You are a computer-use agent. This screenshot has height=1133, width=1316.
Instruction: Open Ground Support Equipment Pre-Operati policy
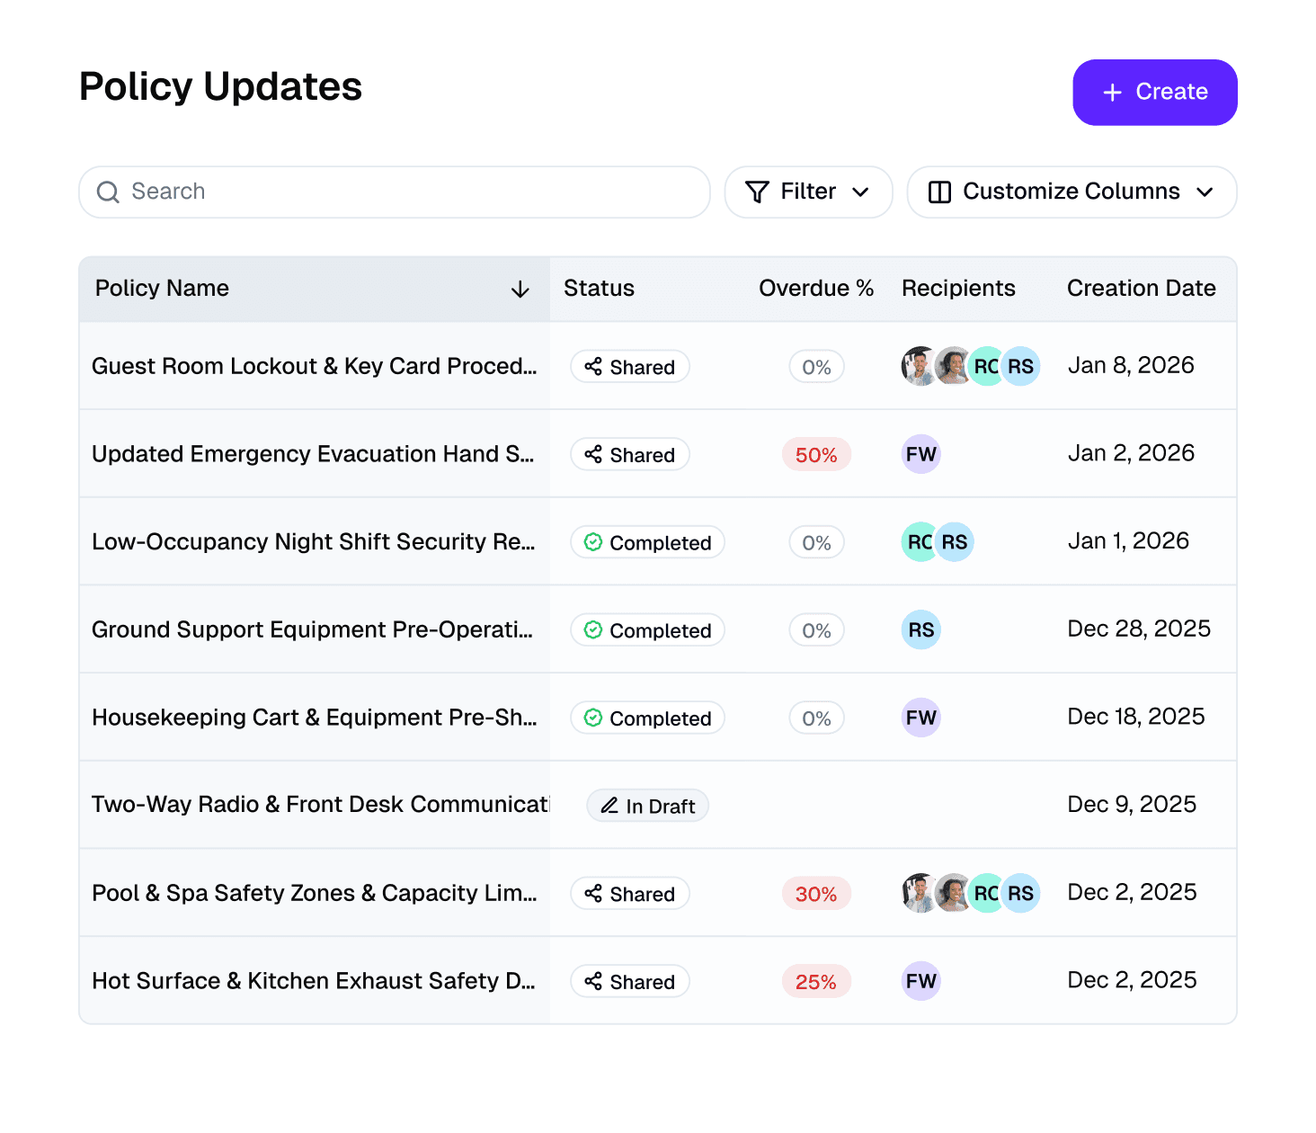312,629
